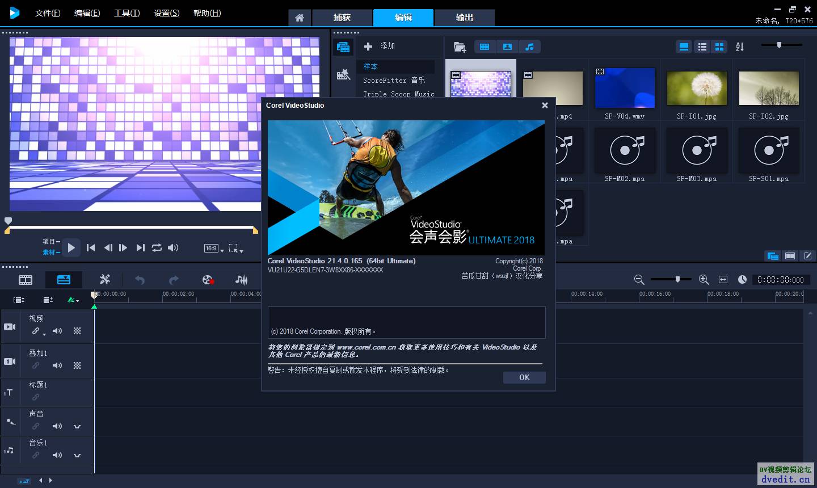Switch to the 捕获 tab
The height and width of the screenshot is (488, 817).
pos(342,18)
